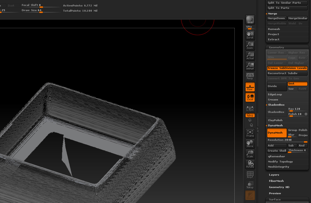This screenshot has height=203, width=311.
Task: Activate the Move gyro icon
Action: coord(250,143)
